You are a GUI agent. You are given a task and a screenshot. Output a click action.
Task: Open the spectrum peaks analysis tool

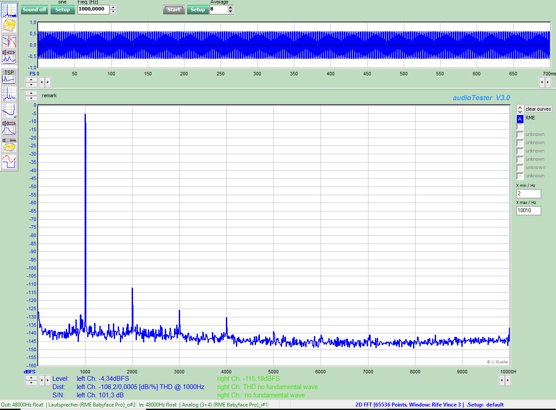[x=9, y=94]
